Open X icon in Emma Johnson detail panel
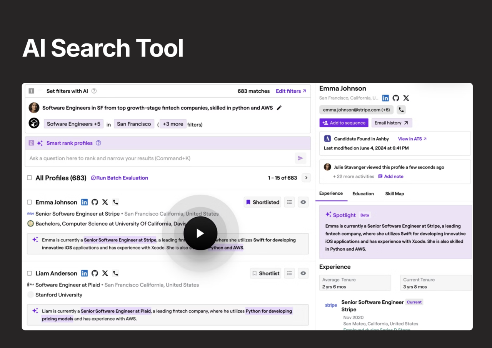This screenshot has height=348, width=492. [406, 98]
